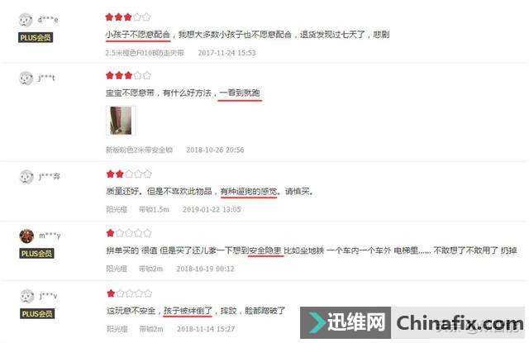Viewport: 529px width, 343px height.
Task: Click the username d***e
Action: pyautogui.click(x=48, y=20)
